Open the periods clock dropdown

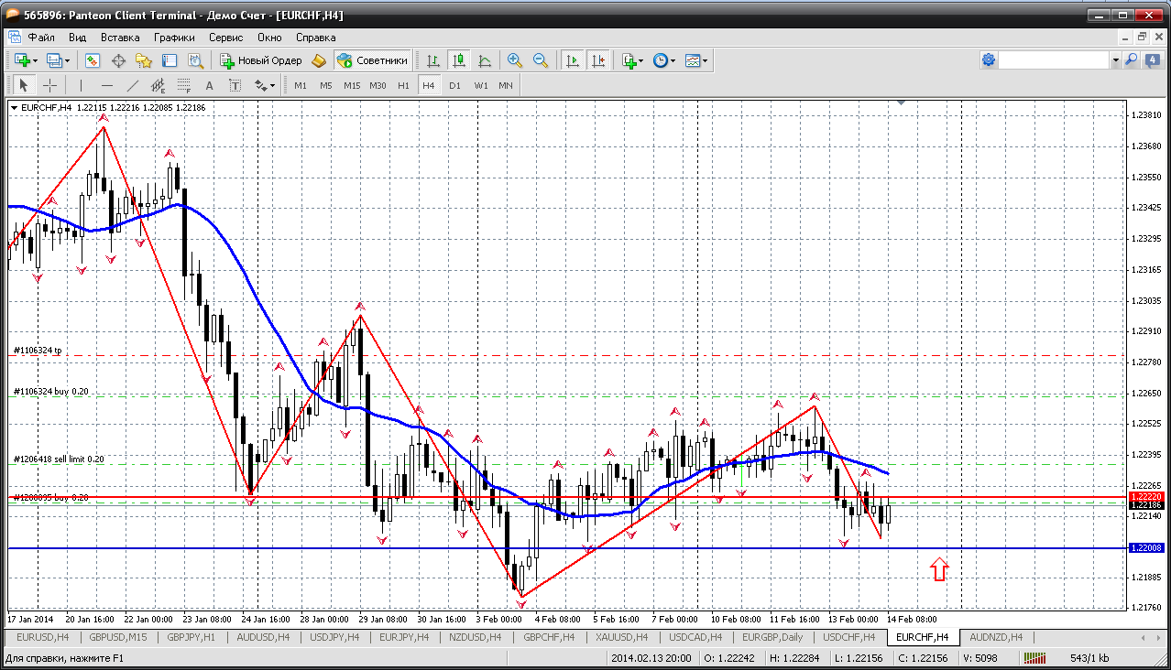663,60
